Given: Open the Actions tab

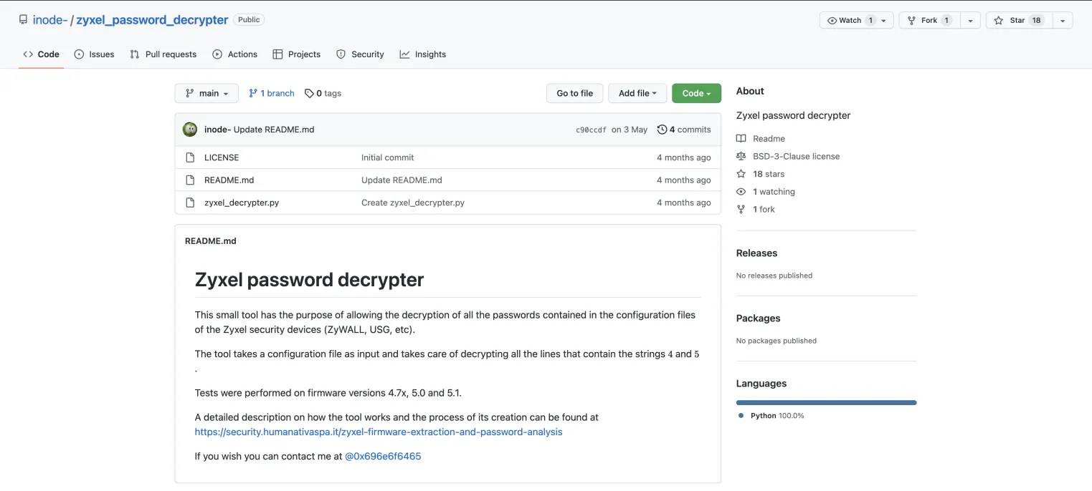Looking at the screenshot, I should tap(234, 54).
